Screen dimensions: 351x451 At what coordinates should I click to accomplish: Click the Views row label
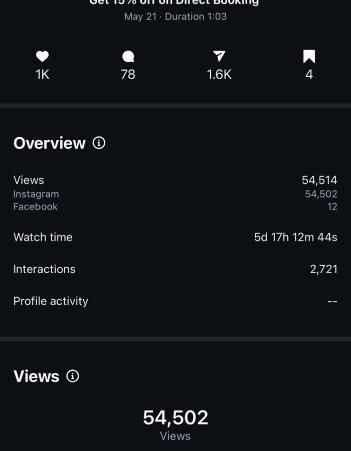tap(29, 180)
